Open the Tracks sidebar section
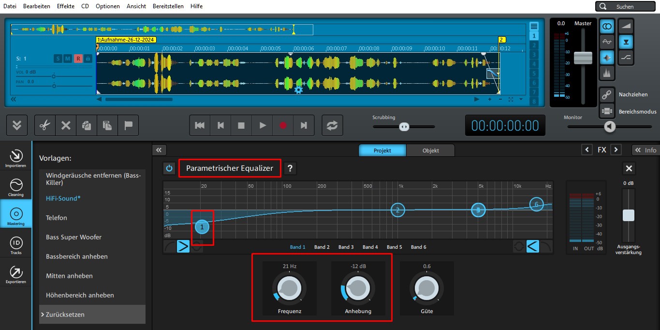660x330 pixels. pyautogui.click(x=16, y=245)
